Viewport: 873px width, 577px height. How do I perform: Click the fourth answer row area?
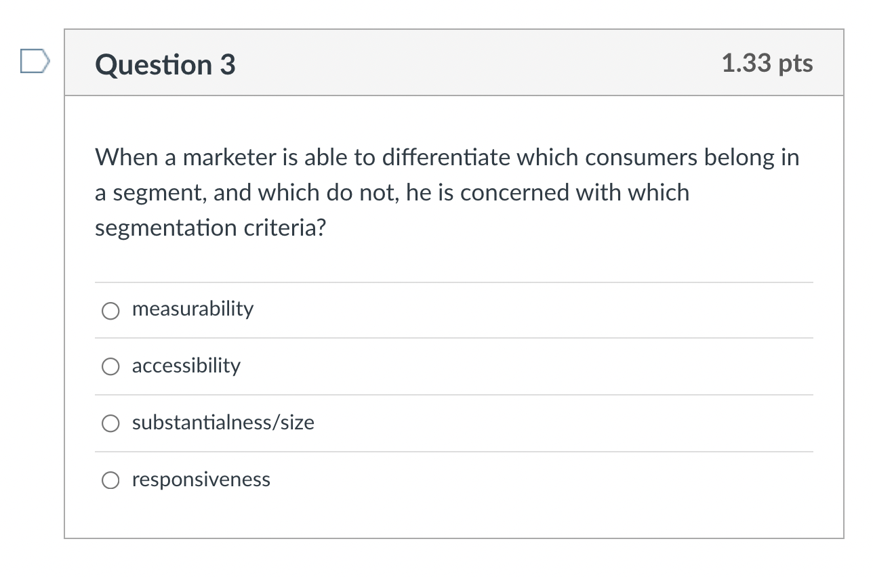tap(454, 479)
